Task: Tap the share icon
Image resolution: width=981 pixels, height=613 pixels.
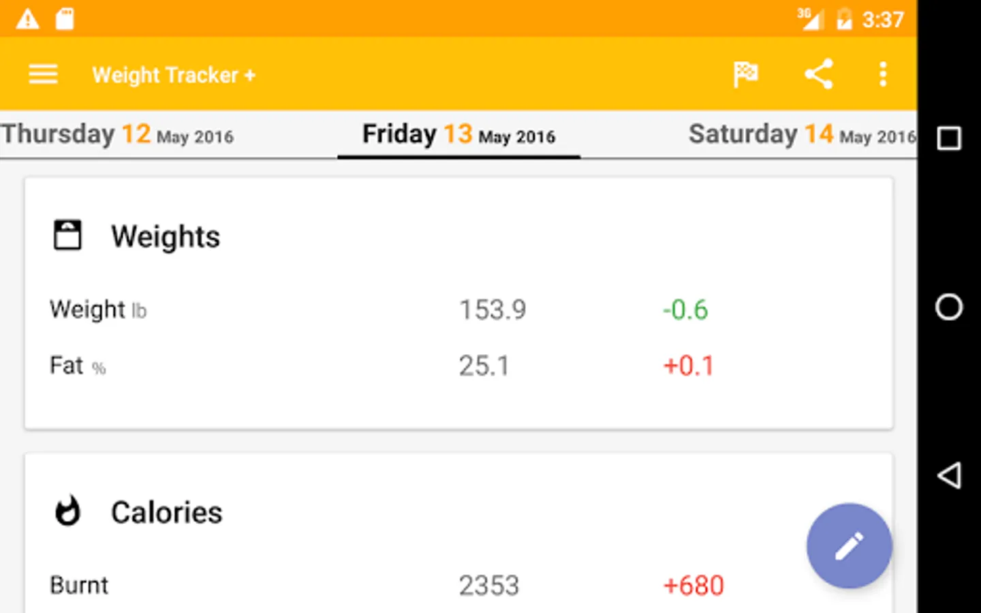Action: point(818,74)
